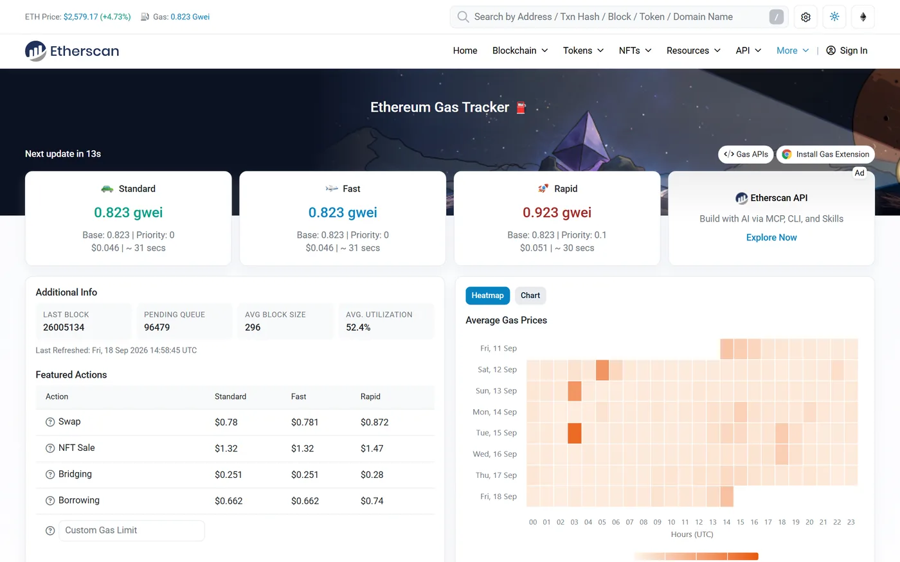Click the Fri, 18 Sep heatmap row label
This screenshot has height=562, width=900.
coord(498,496)
